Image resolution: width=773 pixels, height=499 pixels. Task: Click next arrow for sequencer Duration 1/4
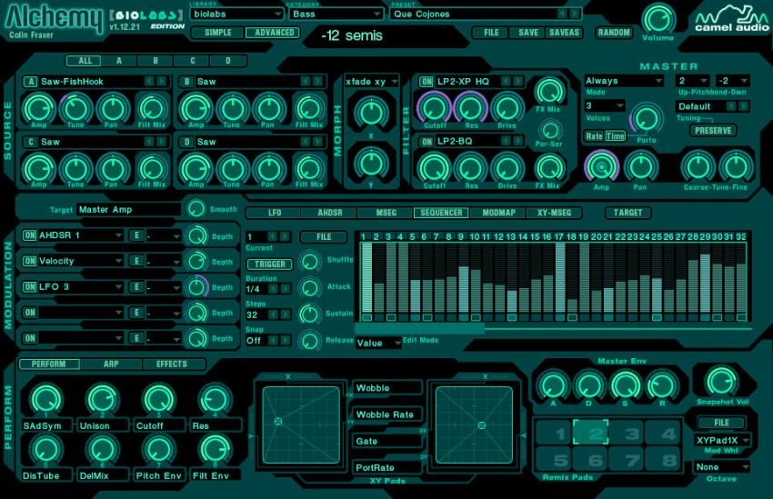285,289
